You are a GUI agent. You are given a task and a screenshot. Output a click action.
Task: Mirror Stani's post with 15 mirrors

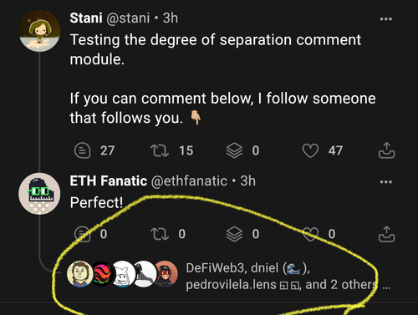[160, 150]
